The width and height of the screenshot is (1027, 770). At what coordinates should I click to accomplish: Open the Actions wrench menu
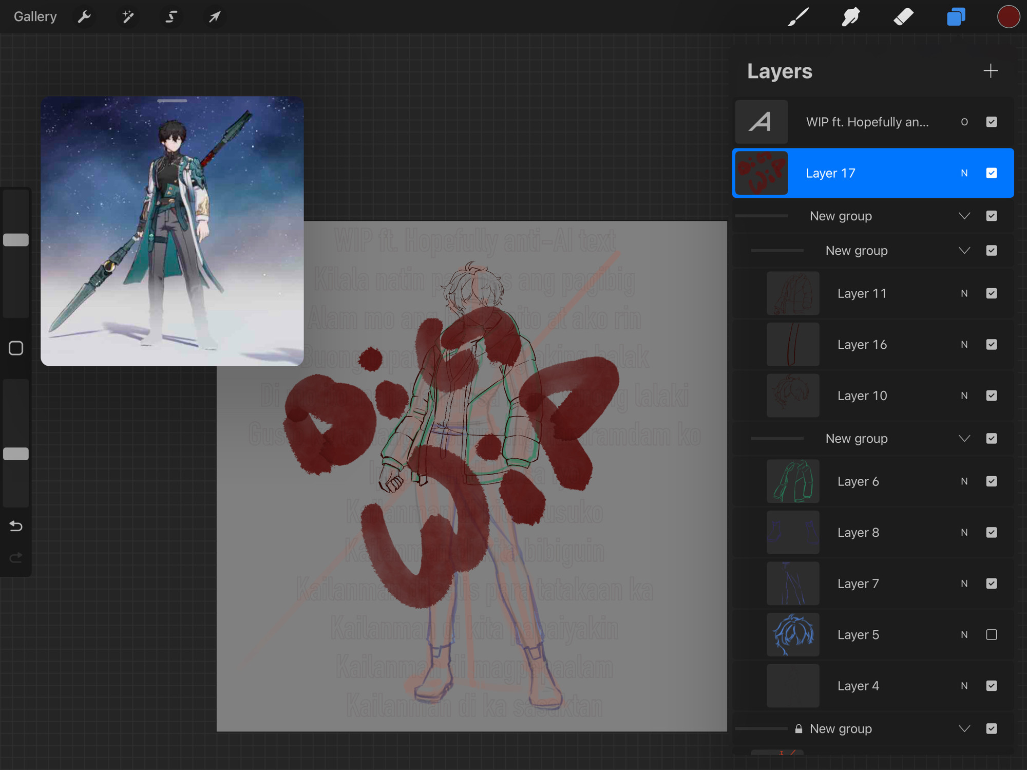(x=84, y=17)
